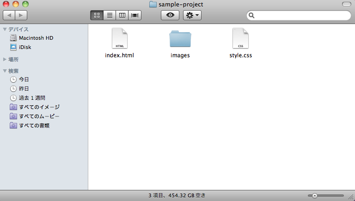Screen dimensions: 355x201
Task: Select the style.css file icon
Action: coord(240,38)
